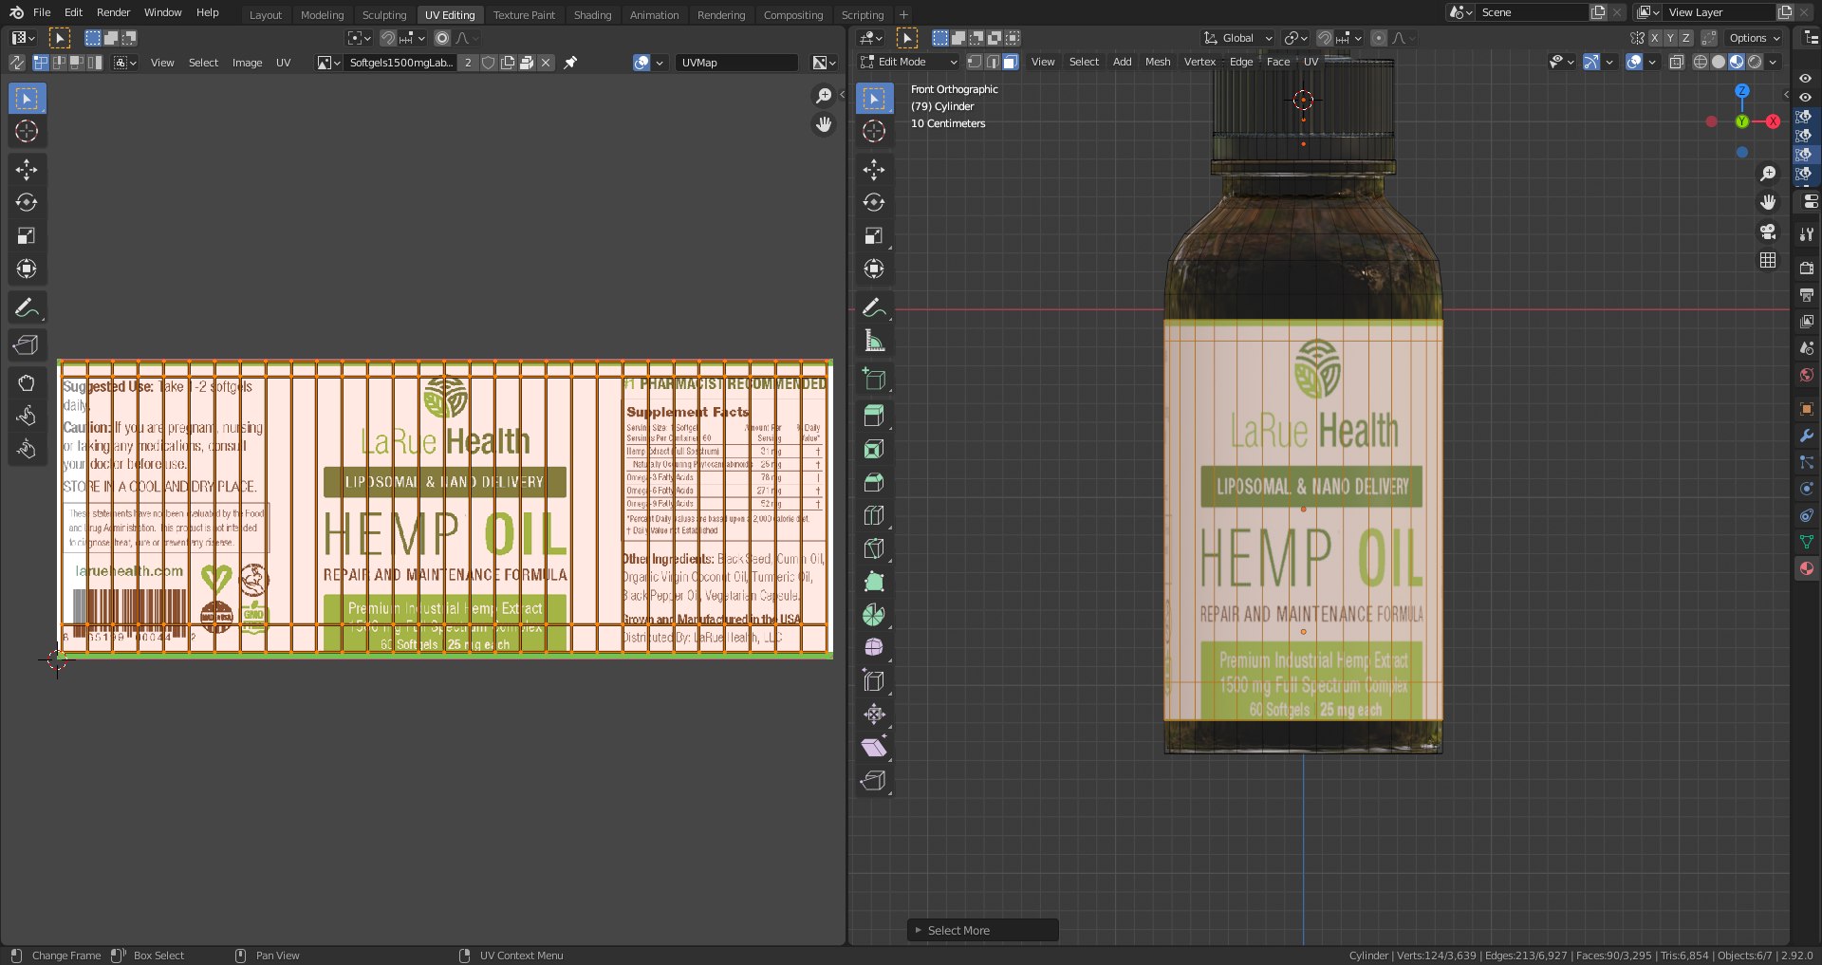Activate the Spin tool
Screen dimensions: 1822x965
pos(874,615)
